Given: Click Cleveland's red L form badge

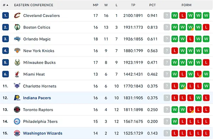Looking at the screenshot, I should [182, 16].
